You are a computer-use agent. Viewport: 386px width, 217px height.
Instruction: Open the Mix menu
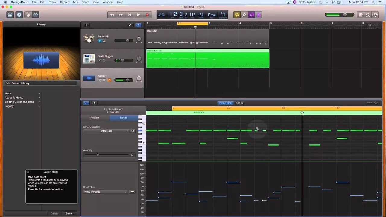click(x=75, y=2)
